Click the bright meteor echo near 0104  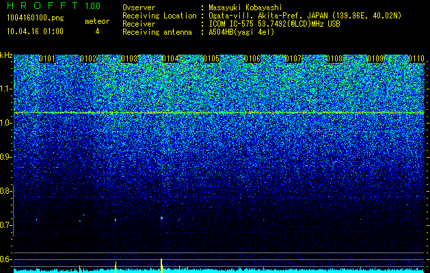[x=162, y=218]
